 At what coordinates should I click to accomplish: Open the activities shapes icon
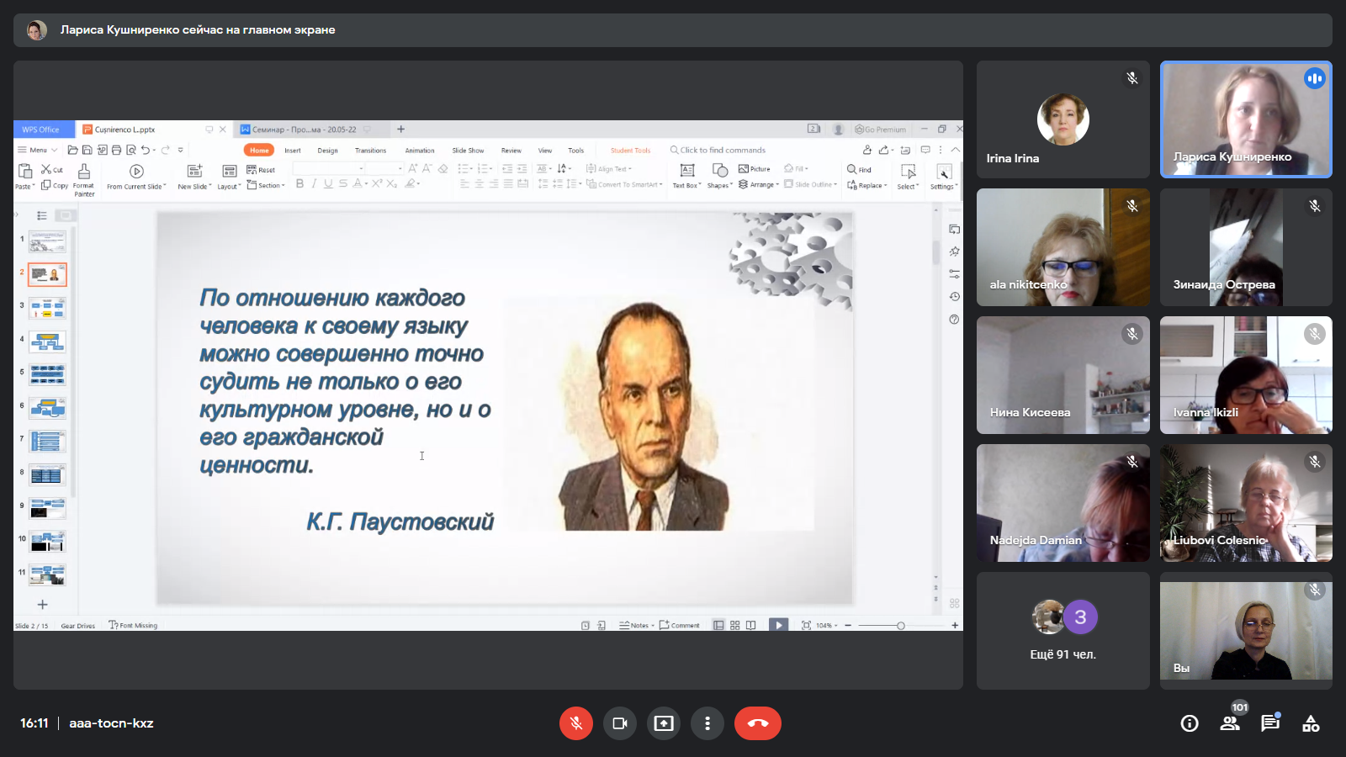tap(1311, 723)
